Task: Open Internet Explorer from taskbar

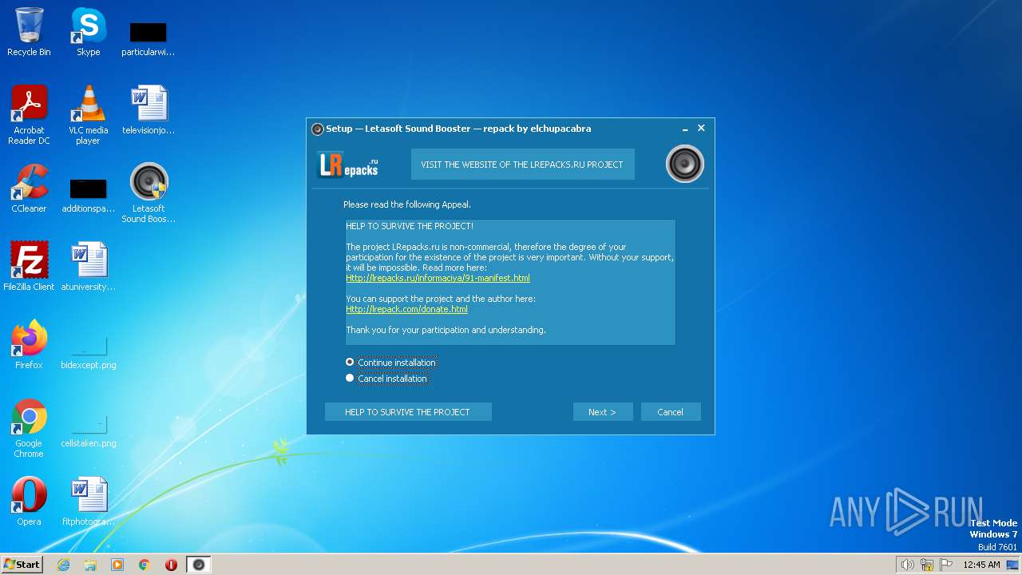Action: click(63, 565)
